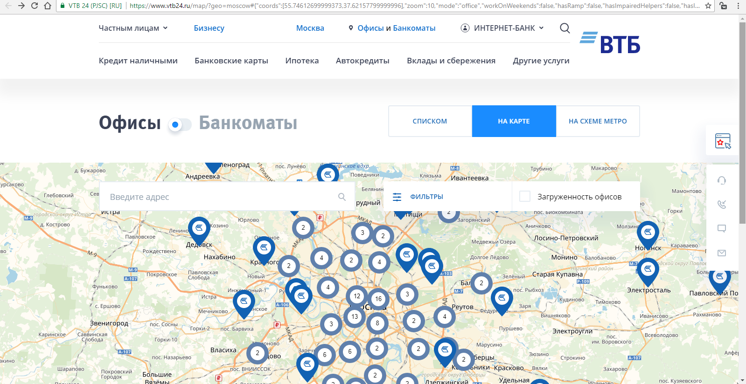Click the VTB logo

pos(610,43)
